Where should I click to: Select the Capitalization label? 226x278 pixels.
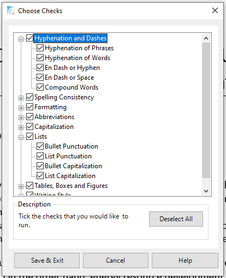54,127
